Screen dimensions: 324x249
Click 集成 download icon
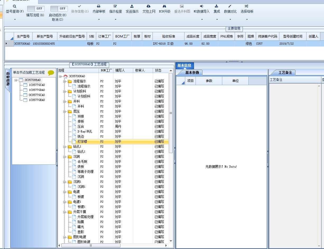217,6
